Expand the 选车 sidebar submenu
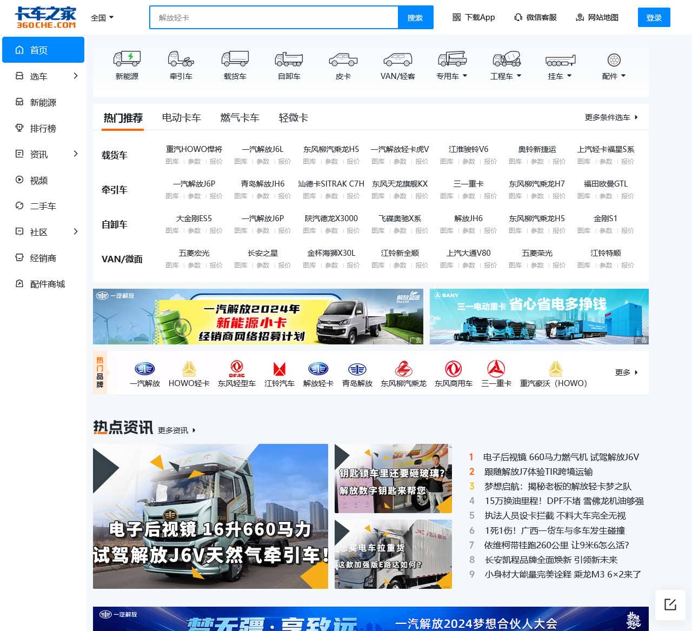 point(75,76)
